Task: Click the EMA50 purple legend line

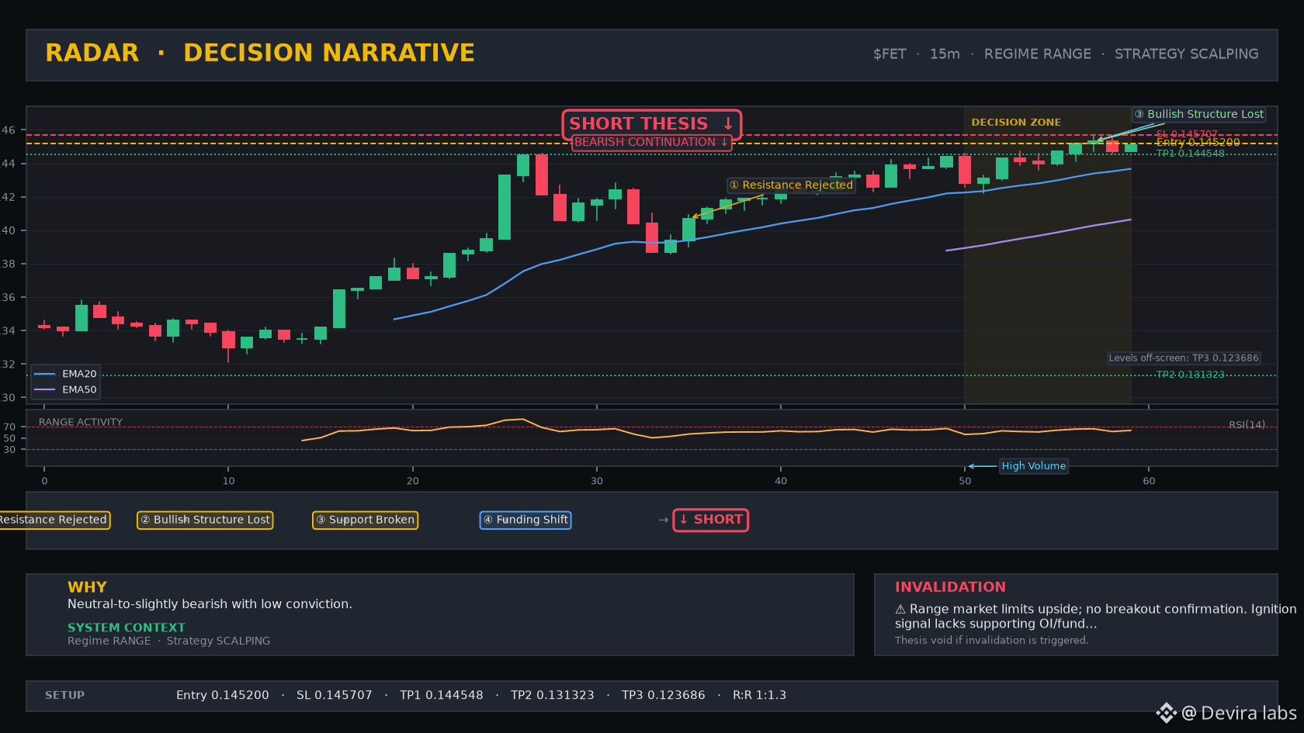Action: point(45,389)
